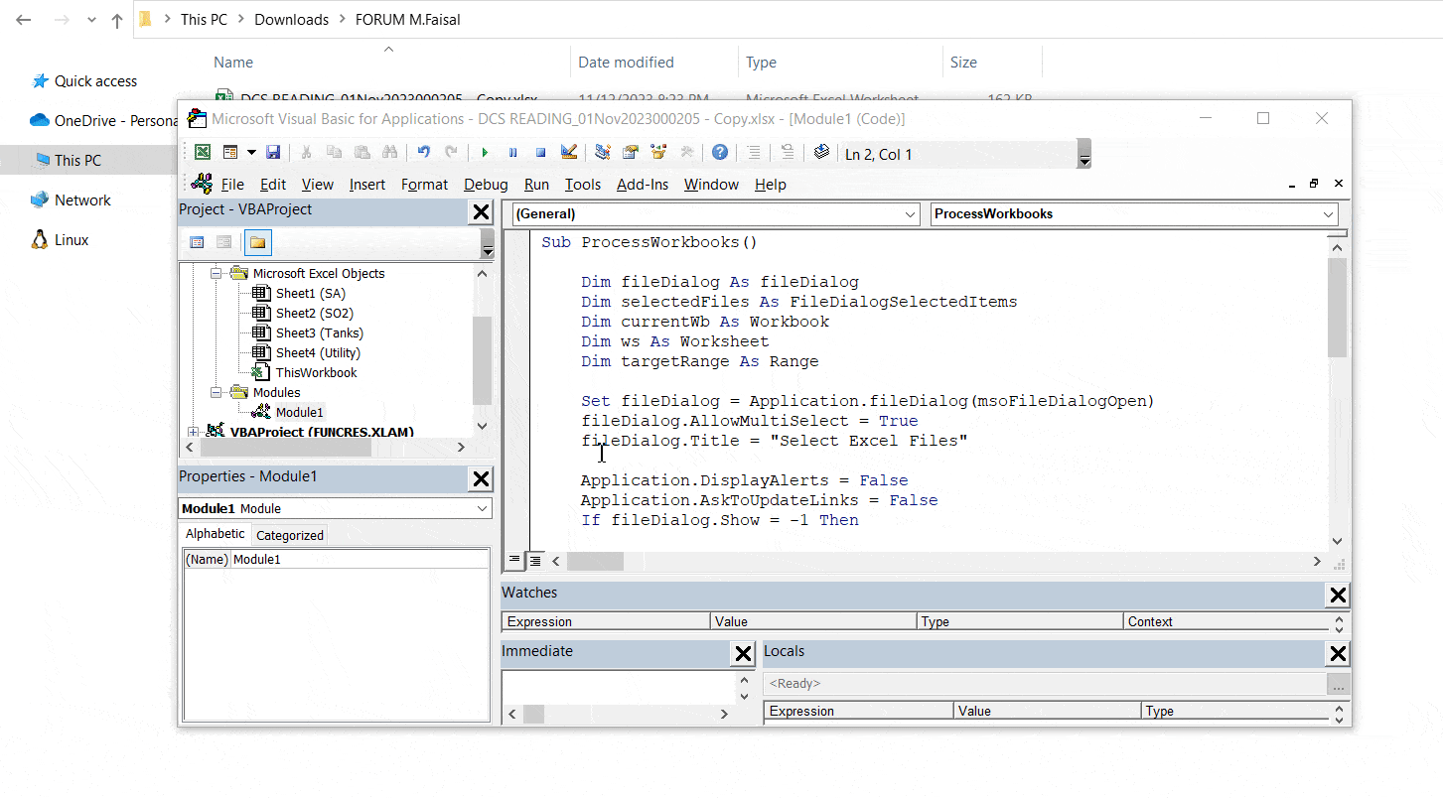1443x798 pixels.
Task: Open Object Browser icon in toolbar
Action: point(658,153)
